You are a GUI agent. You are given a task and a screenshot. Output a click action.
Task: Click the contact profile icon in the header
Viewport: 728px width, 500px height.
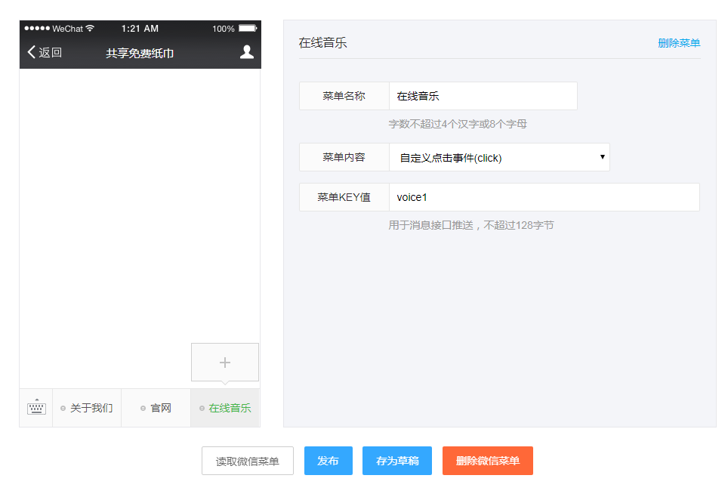point(245,52)
